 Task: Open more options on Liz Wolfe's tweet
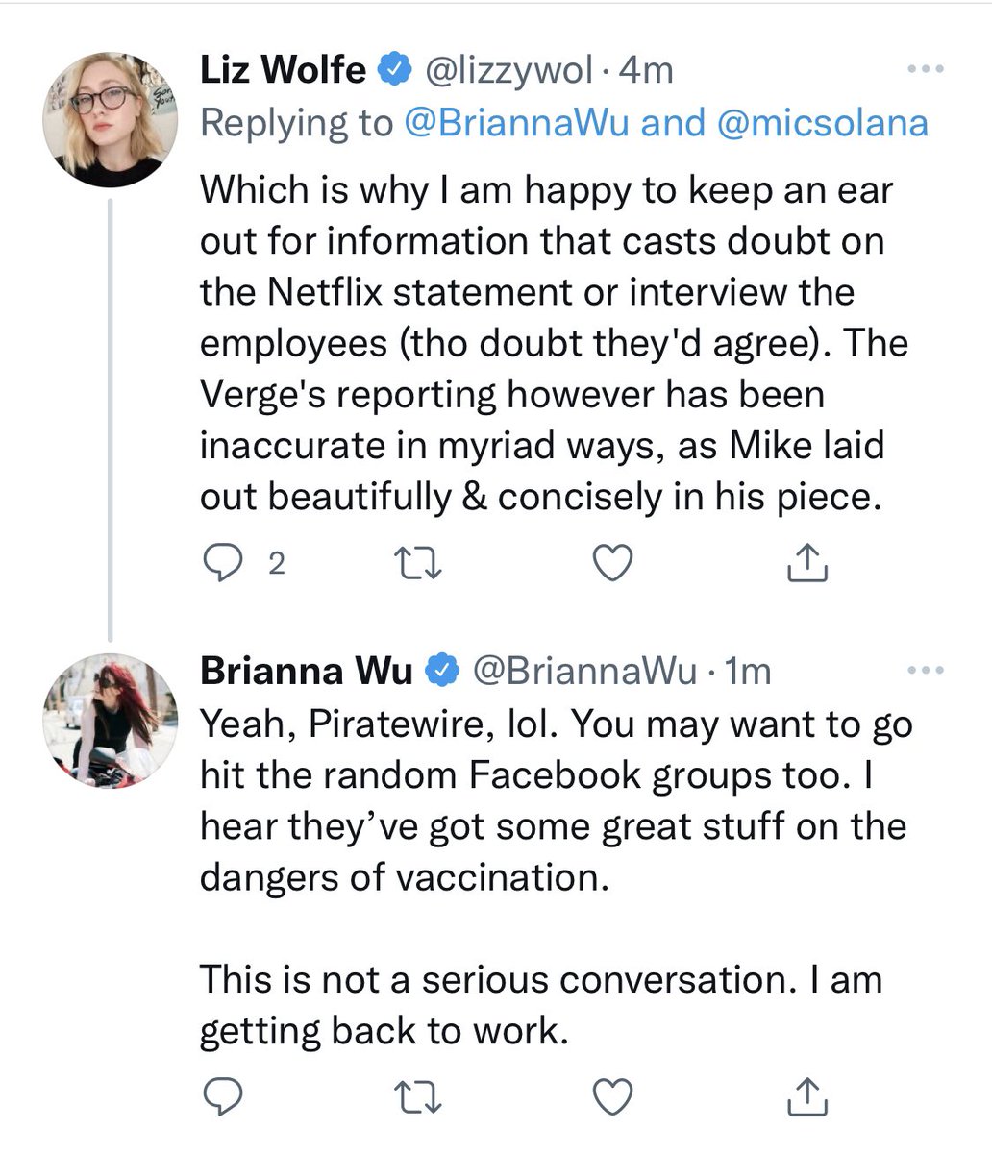tap(926, 70)
